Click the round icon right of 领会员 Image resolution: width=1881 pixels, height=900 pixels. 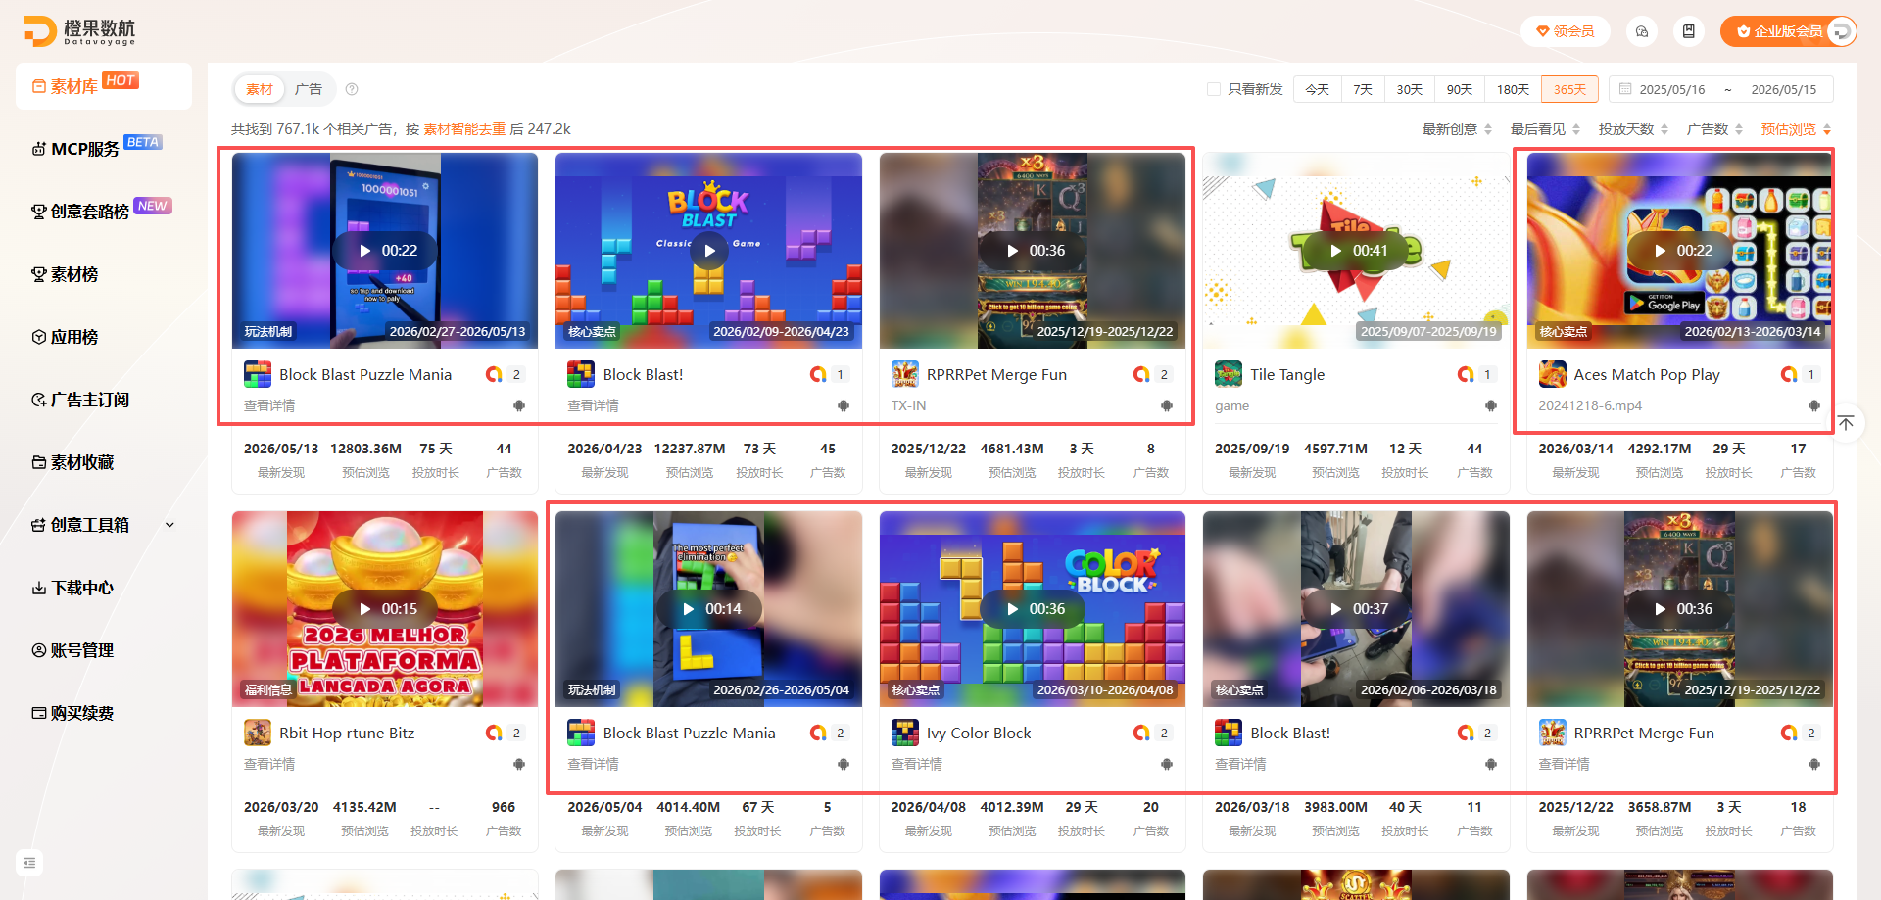tap(1642, 31)
